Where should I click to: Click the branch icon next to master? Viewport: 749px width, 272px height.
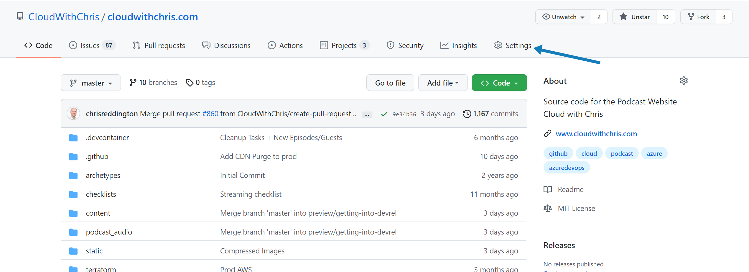coord(73,83)
